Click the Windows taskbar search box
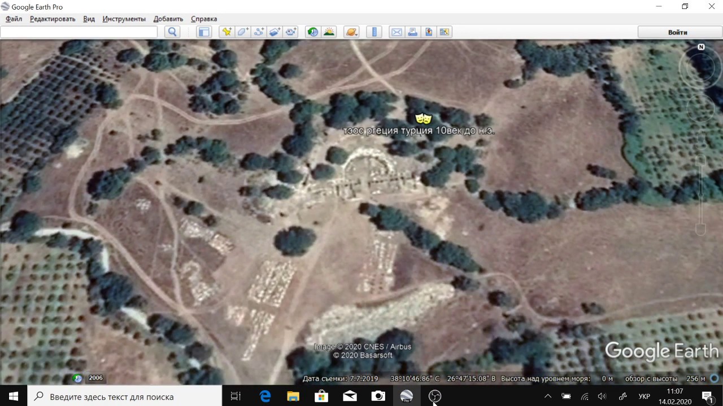The width and height of the screenshot is (723, 406). point(125,396)
